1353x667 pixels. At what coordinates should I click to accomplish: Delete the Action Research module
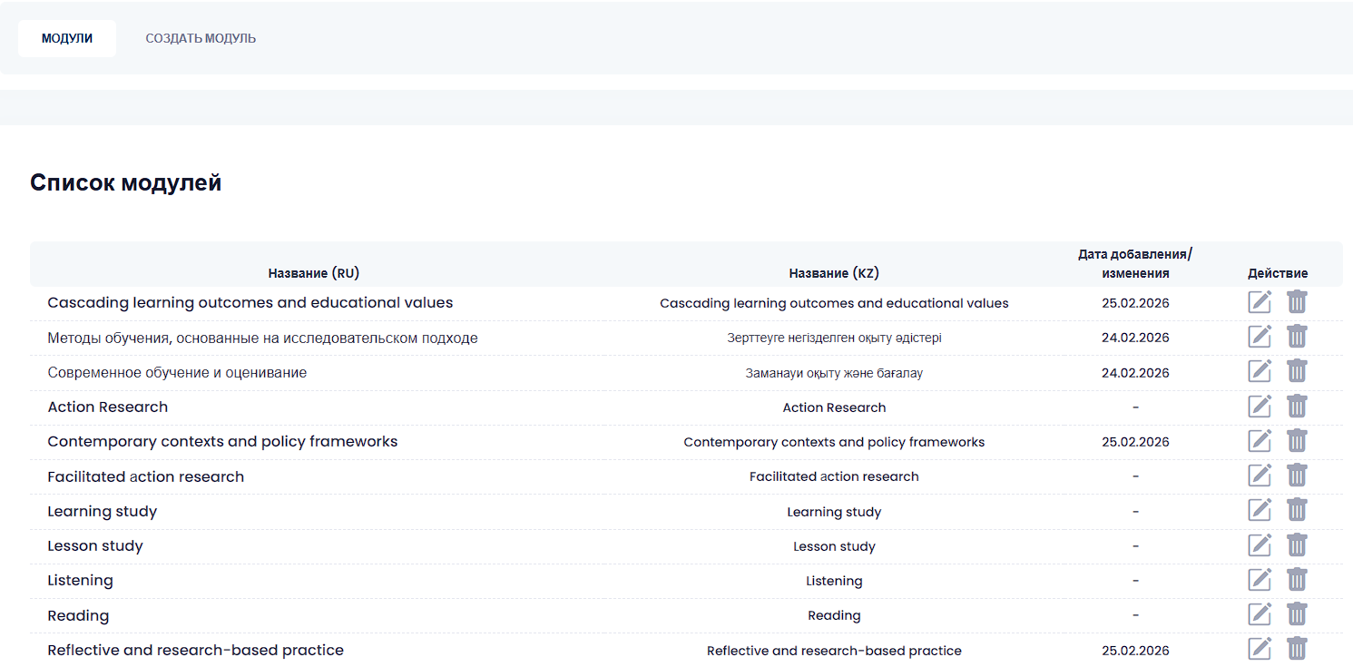point(1297,407)
